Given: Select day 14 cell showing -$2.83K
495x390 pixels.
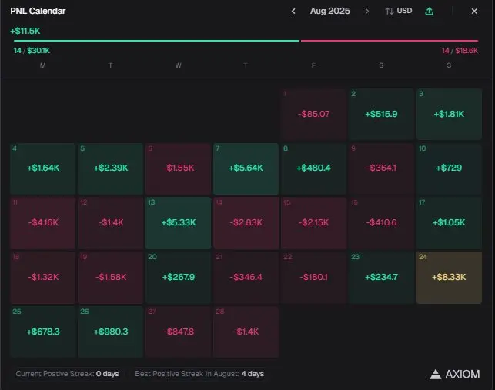Looking at the screenshot, I should tap(246, 223).
